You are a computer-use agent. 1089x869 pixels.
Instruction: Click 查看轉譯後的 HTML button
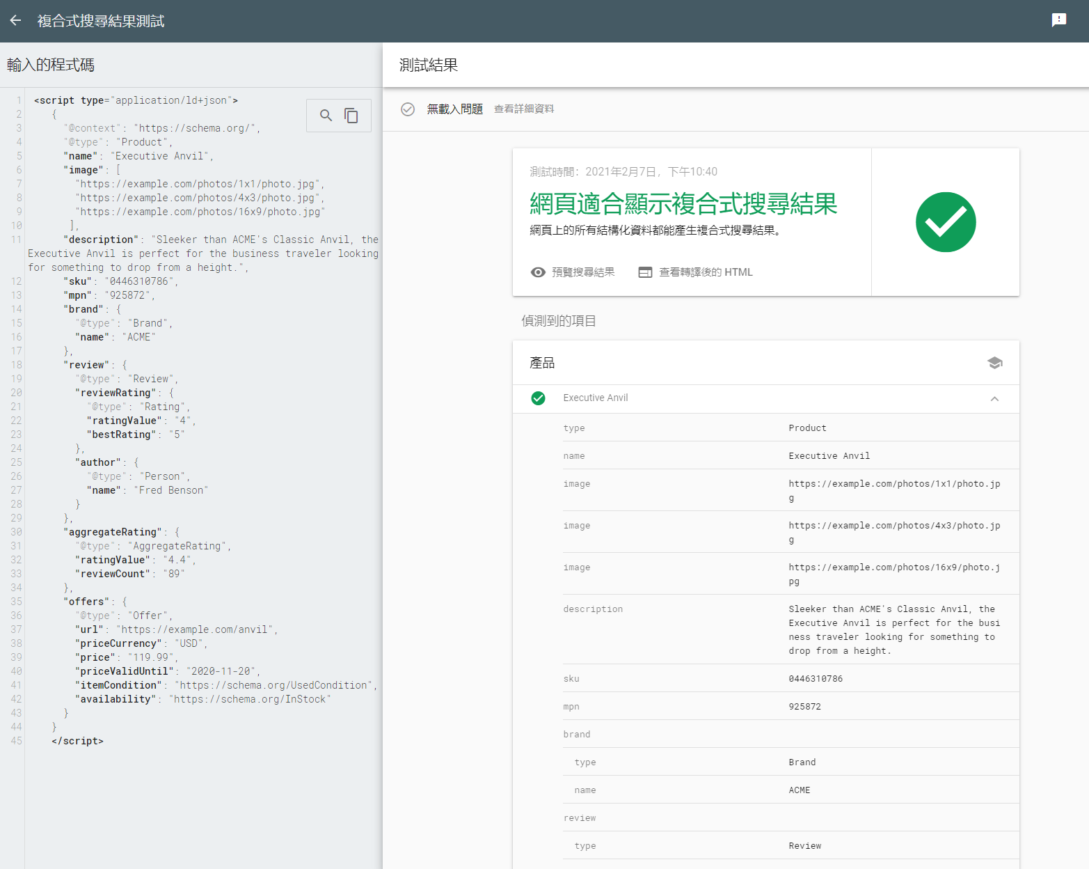tap(705, 272)
